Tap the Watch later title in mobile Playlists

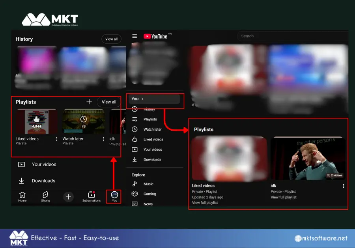[x=73, y=139]
